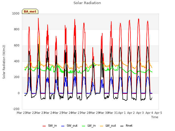Toggle the SW_out legend entry

[x=69, y=126]
